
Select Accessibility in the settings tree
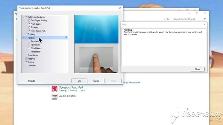[36, 52]
